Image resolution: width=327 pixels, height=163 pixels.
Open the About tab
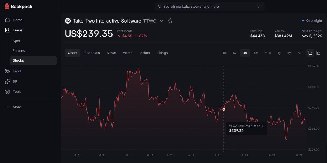128,53
